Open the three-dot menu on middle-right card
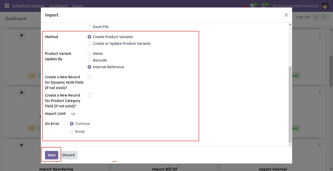This screenshot has height=171, width=333. [x=320, y=92]
